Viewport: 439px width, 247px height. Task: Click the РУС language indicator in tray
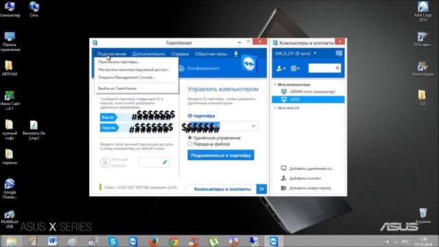405,242
